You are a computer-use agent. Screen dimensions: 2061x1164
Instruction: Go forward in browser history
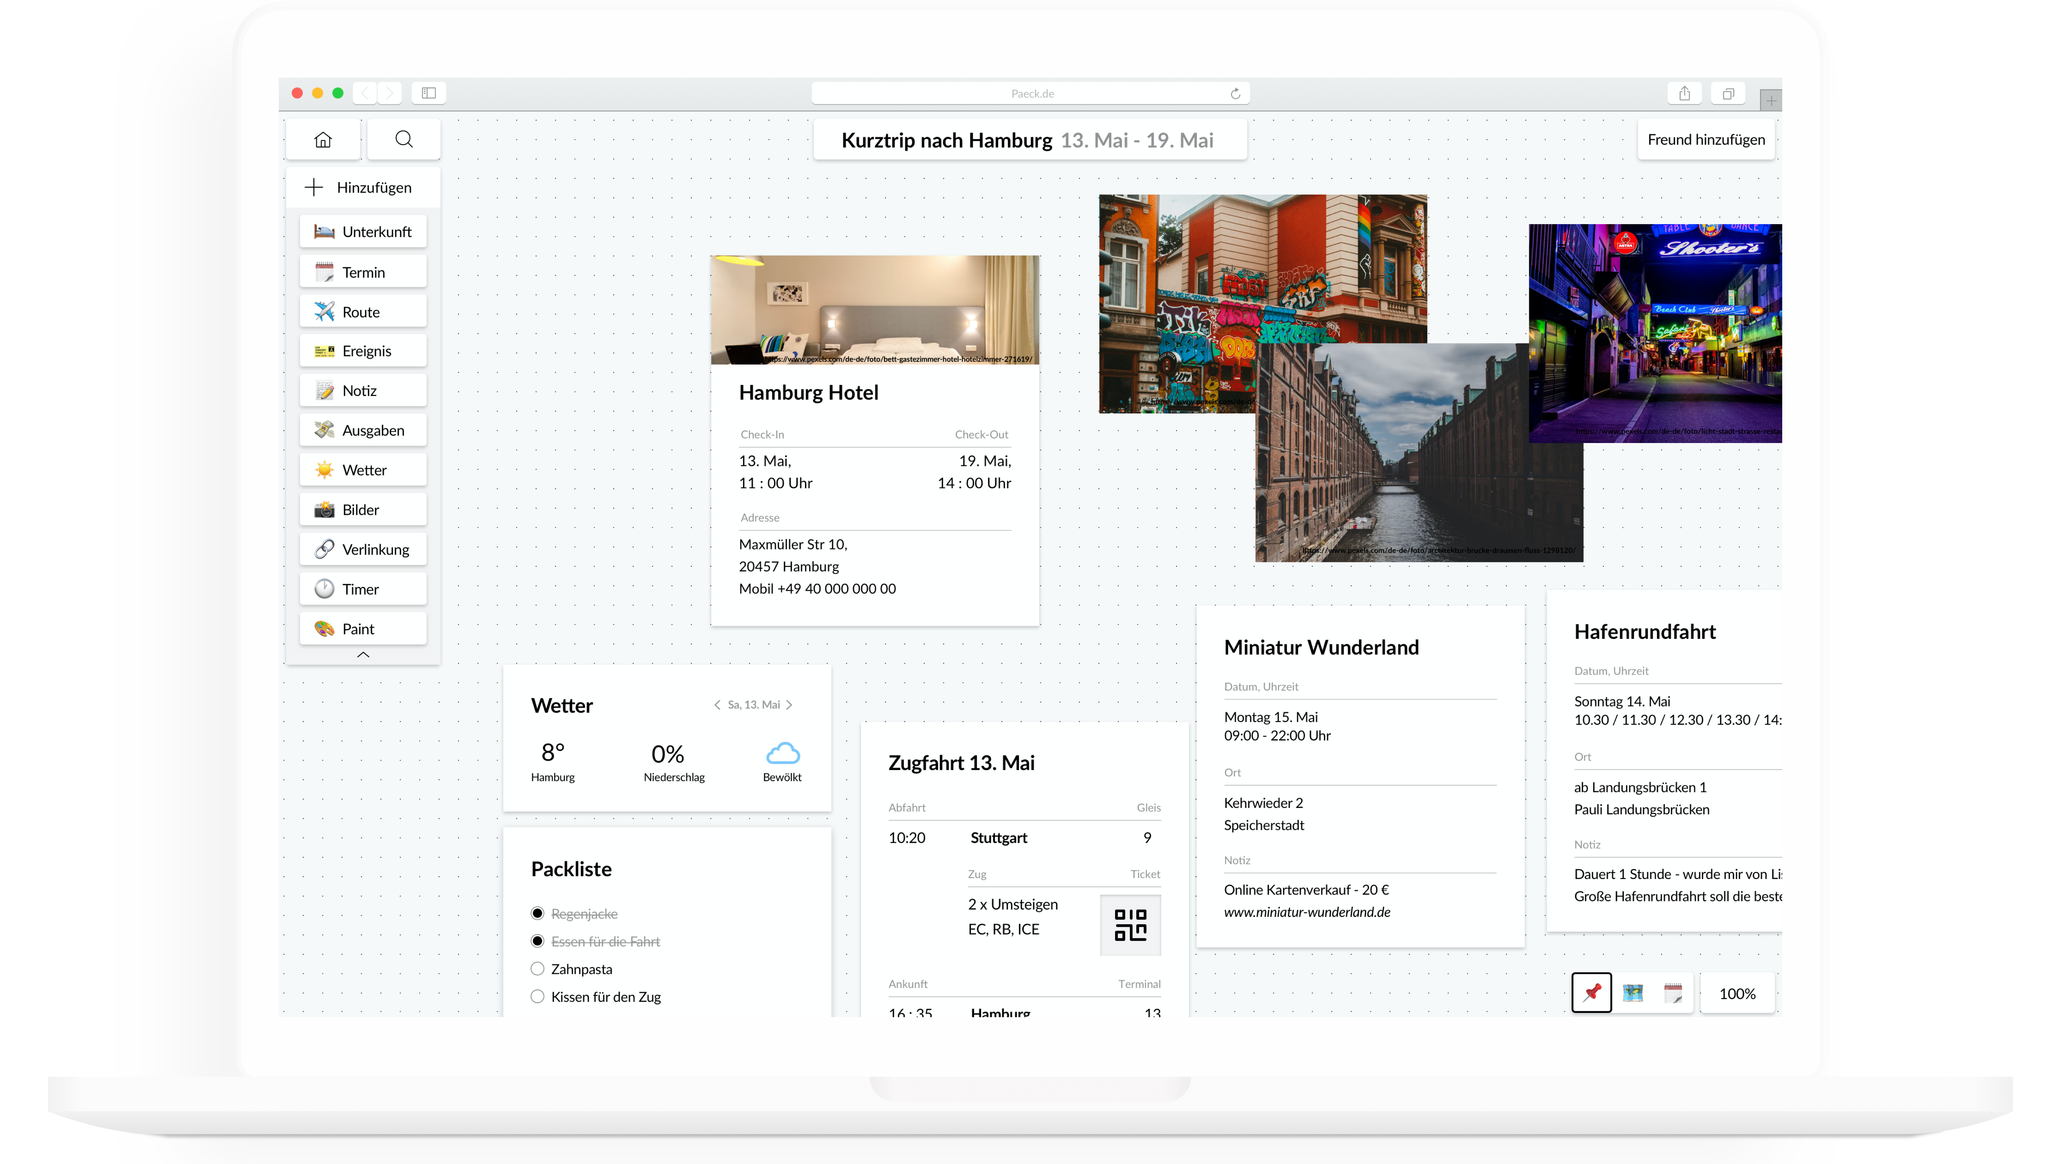point(390,94)
